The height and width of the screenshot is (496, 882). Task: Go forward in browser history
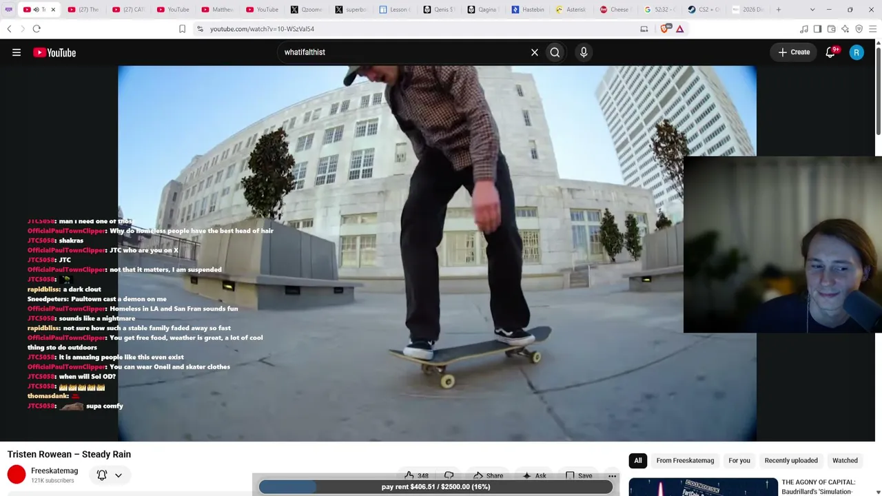pyautogui.click(x=22, y=29)
